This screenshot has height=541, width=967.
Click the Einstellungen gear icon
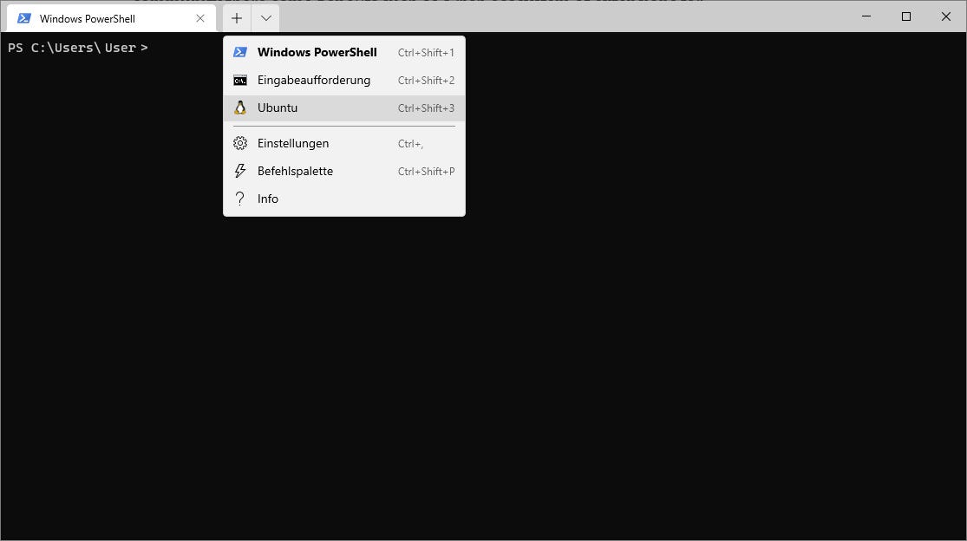pos(240,144)
